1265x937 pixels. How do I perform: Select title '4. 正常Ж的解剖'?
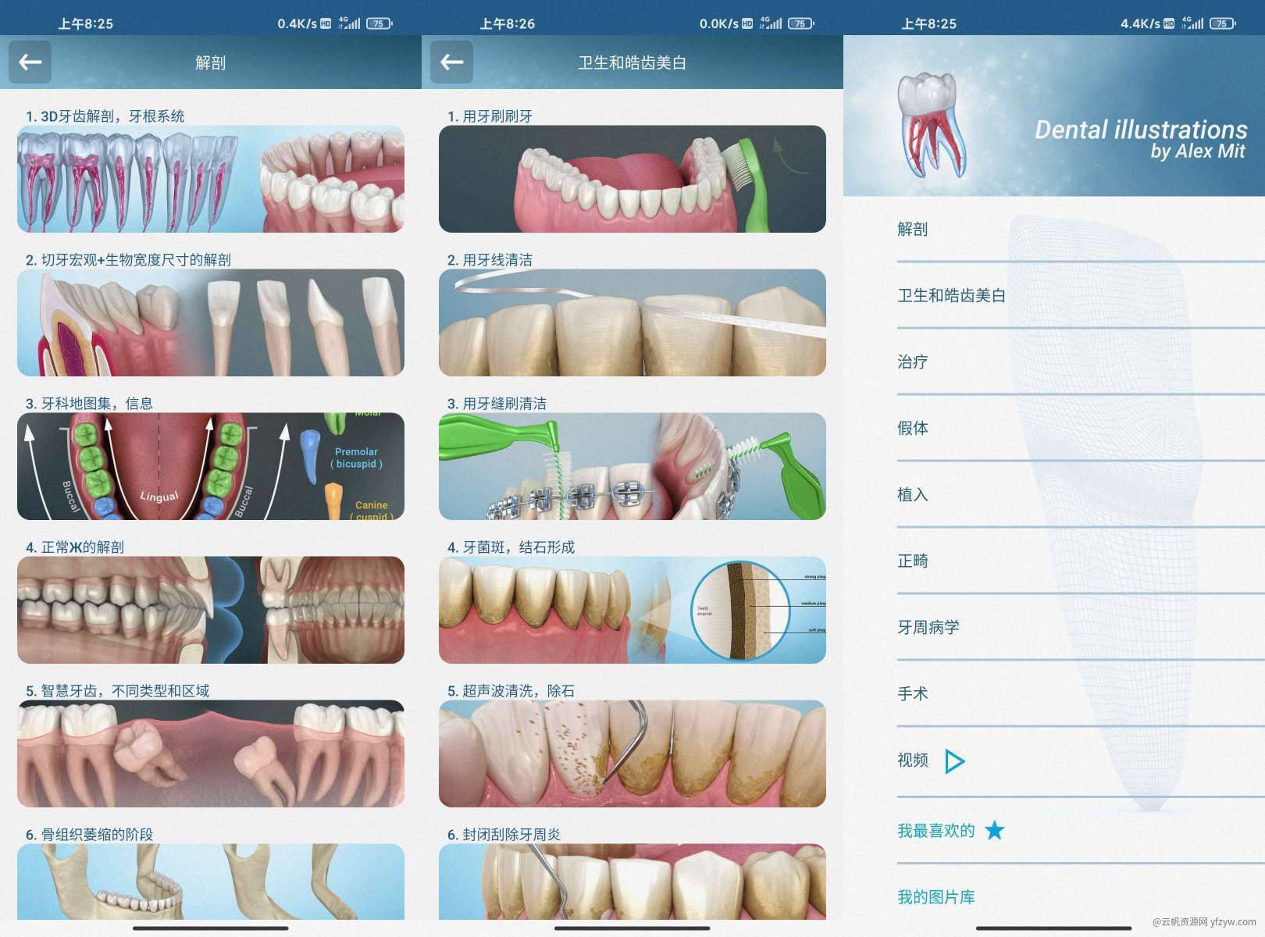[74, 547]
